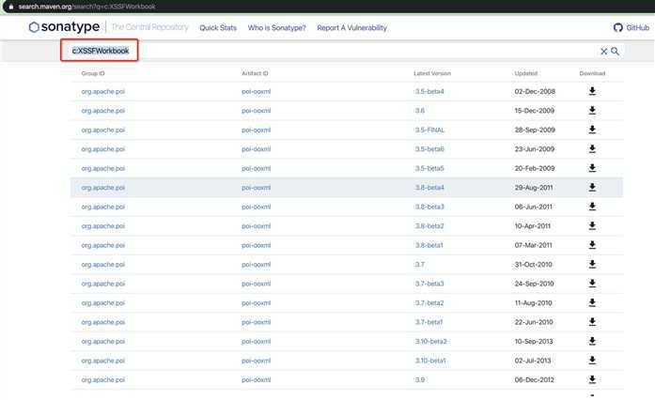Select date 20-Feb-2009
655x400 pixels.
pyautogui.click(x=535, y=168)
